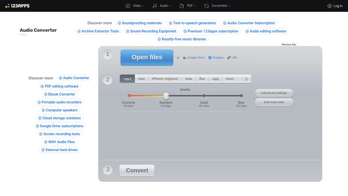This screenshot has width=348, height=196.
Task: Click the Standard 128 kbps label
Action: coord(166,104)
